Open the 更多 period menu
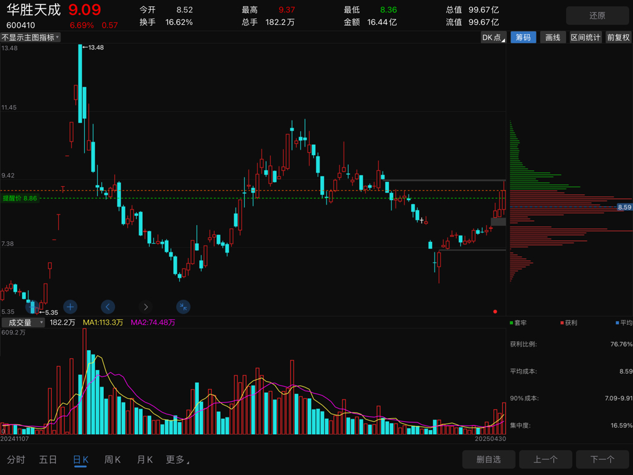This screenshot has height=475, width=633. (x=177, y=460)
